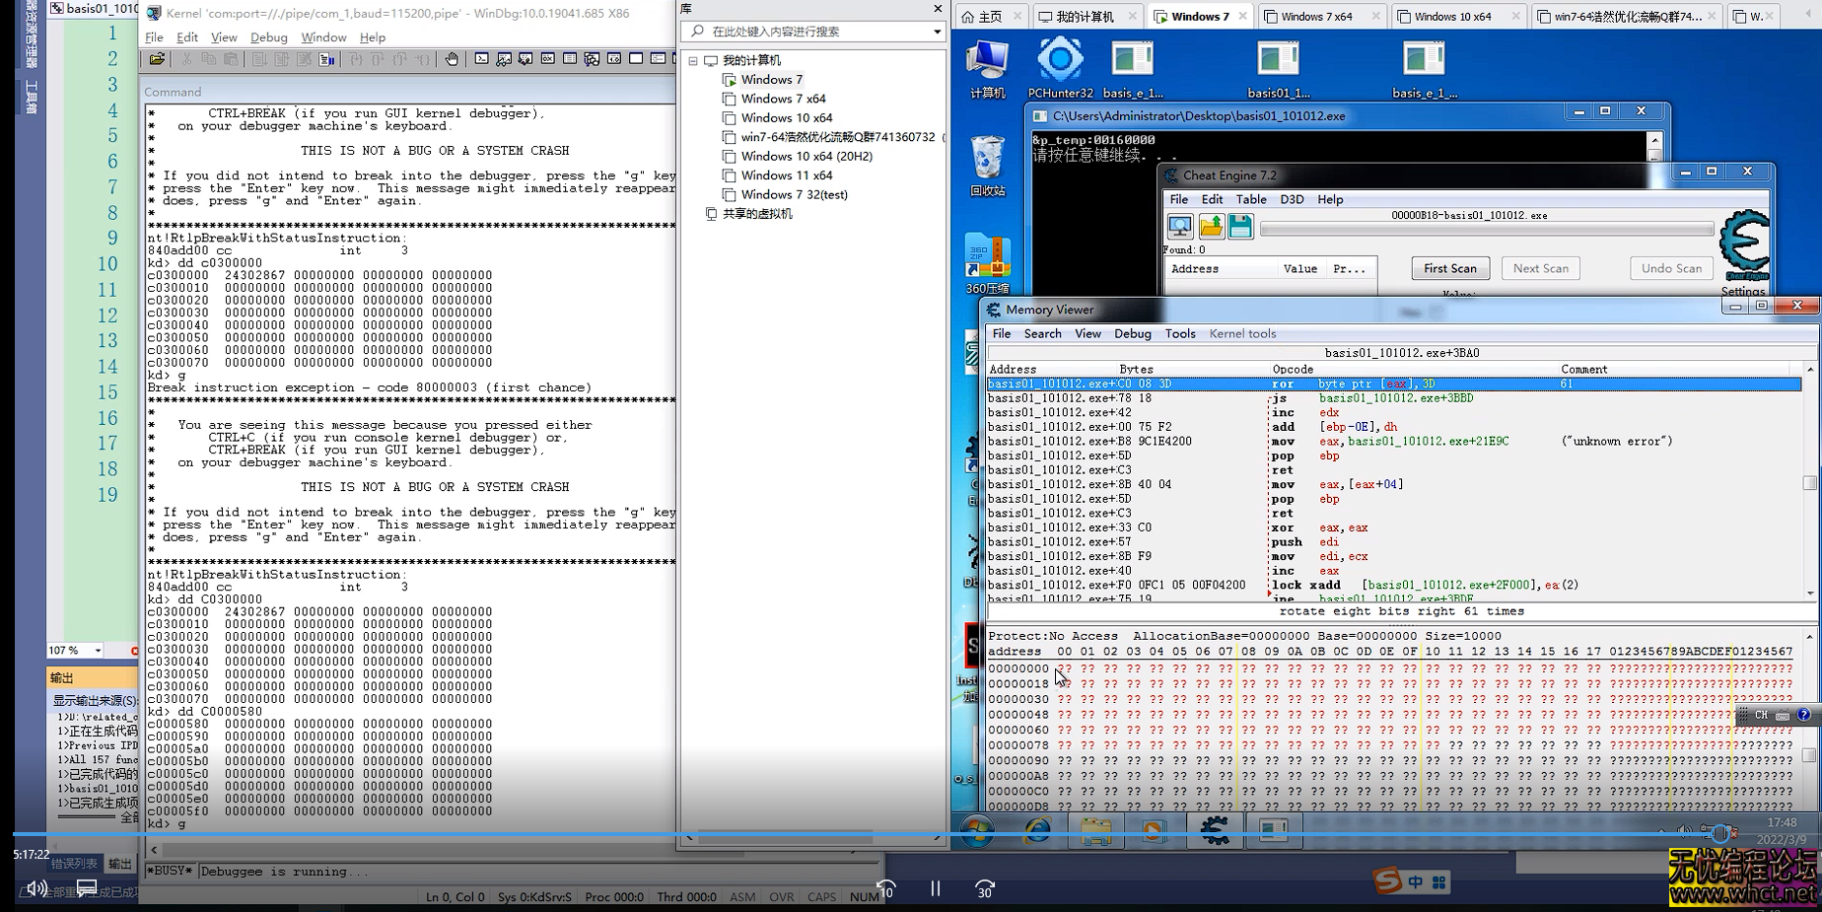The height and width of the screenshot is (912, 1822).
Task: Click the Open Source File icon in WinDbg toolbar
Action: click(157, 59)
